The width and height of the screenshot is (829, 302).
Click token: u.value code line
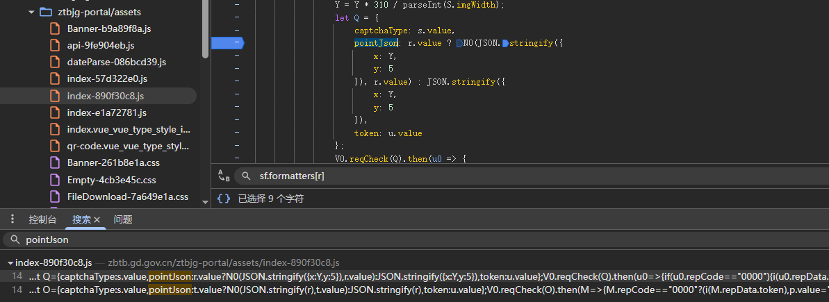pyautogui.click(x=388, y=133)
